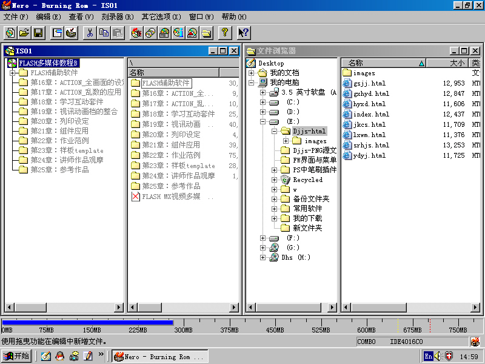Click left scroll arrow under the html file list
Image resolution: width=485 pixels, height=364 pixels.
point(346,308)
